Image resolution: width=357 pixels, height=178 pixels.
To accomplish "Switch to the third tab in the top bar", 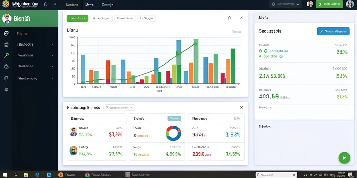I will tap(107, 5).
